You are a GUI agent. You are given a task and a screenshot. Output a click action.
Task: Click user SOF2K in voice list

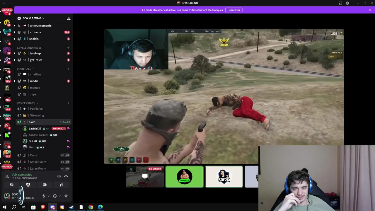pyautogui.click(x=33, y=141)
